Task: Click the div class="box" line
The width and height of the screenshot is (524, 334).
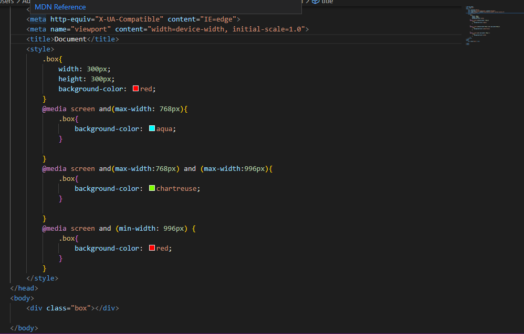Action: coord(72,308)
